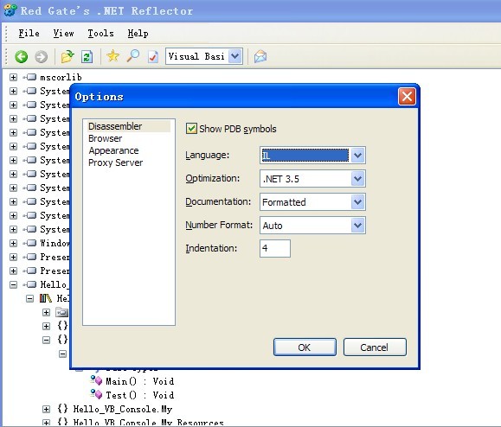The height and width of the screenshot is (427, 501).
Task: Select the mscorlib assembly icon
Action: click(29, 77)
